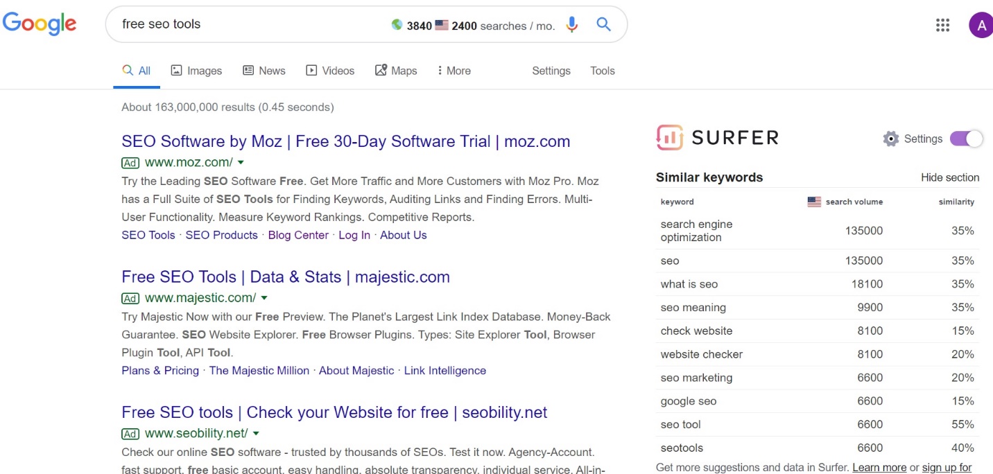
Task: Click the Google logo
Action: (x=40, y=24)
